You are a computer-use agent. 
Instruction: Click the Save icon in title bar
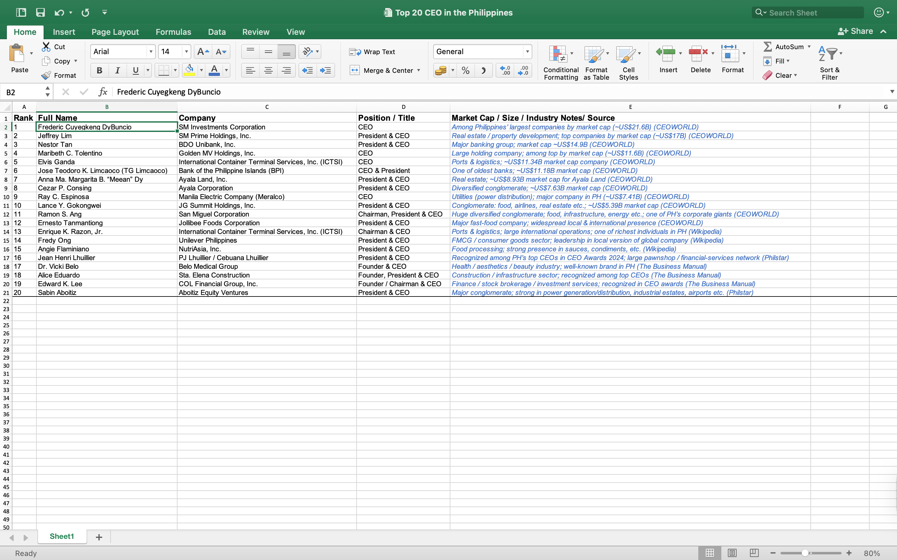point(40,12)
